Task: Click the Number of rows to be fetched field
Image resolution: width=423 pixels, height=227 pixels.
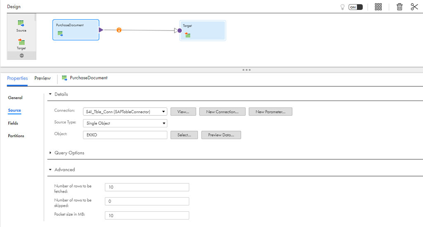Action: coord(147,187)
